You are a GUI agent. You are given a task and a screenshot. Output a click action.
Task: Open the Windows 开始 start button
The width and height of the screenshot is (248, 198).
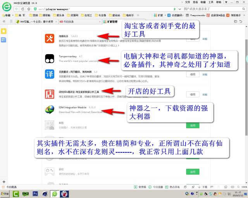click(x=5, y=194)
